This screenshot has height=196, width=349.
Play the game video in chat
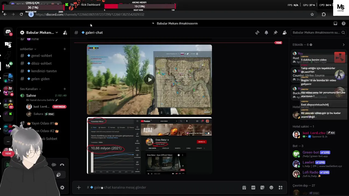149,80
